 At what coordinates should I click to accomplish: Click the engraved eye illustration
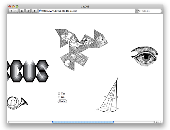point(144,56)
